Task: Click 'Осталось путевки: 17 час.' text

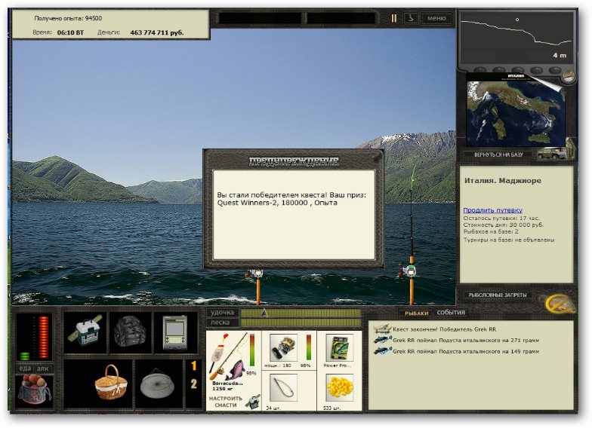Action: [501, 219]
